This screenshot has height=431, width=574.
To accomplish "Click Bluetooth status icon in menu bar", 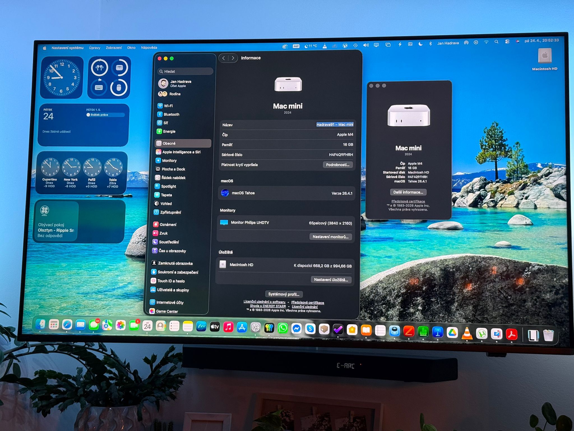I will pos(430,43).
